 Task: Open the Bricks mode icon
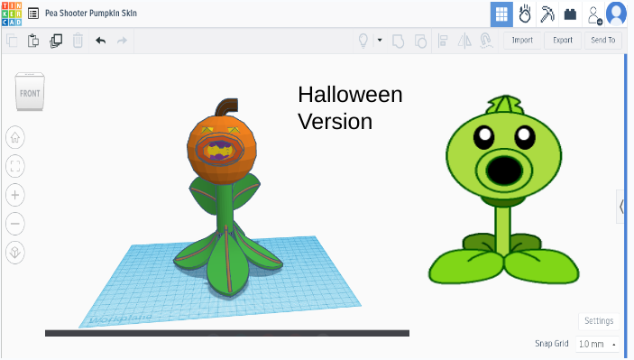[x=570, y=14]
